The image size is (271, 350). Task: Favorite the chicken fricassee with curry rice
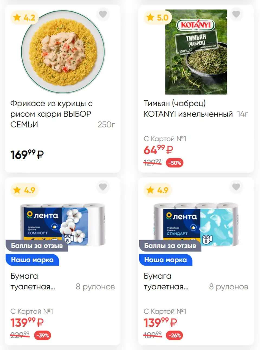tap(103, 14)
